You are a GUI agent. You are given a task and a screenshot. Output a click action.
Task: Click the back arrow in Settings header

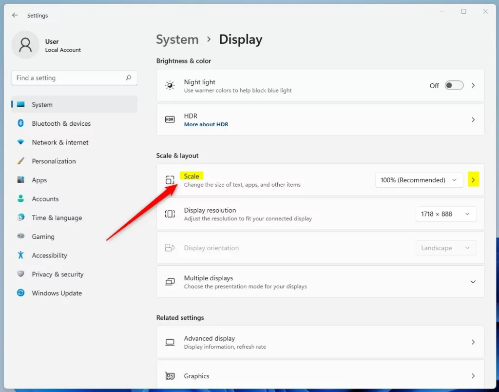point(15,15)
